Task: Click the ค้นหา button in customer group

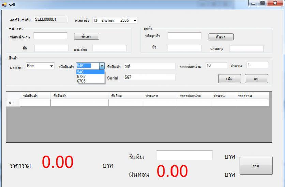Action: tap(221, 37)
